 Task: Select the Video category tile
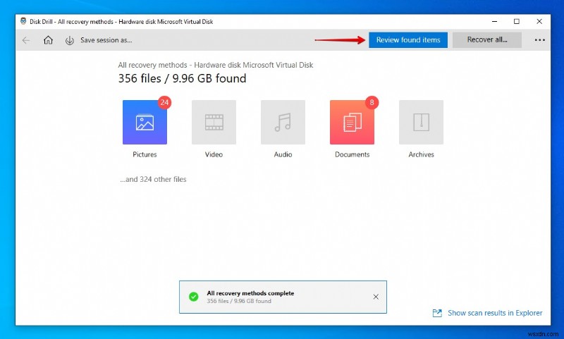click(x=214, y=122)
